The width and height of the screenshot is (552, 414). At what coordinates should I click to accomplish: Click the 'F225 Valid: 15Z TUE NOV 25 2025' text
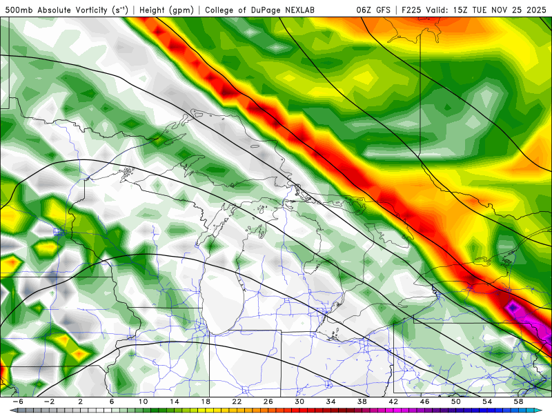coord(474,10)
